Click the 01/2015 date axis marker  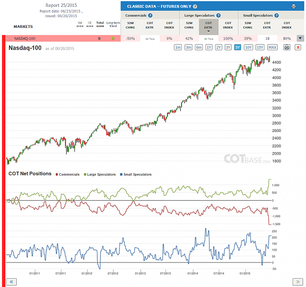[x=245, y=273]
